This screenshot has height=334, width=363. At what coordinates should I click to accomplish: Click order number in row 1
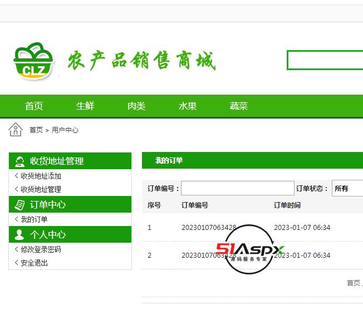click(x=209, y=228)
